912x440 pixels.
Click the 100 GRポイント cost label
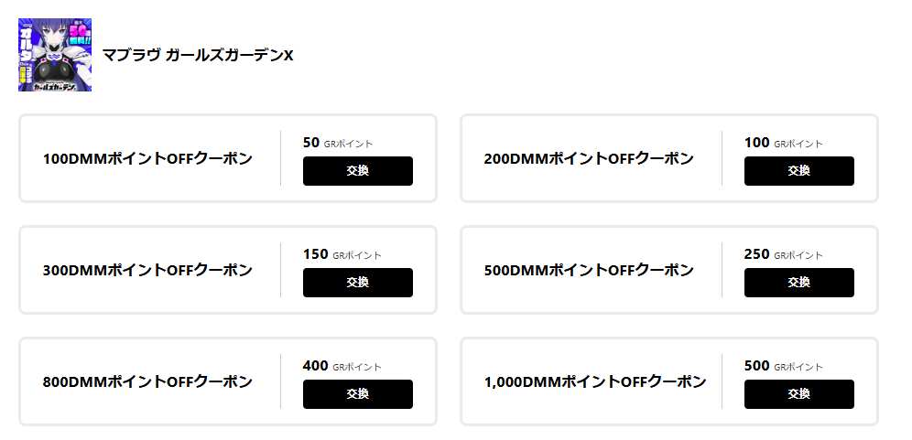coord(784,143)
